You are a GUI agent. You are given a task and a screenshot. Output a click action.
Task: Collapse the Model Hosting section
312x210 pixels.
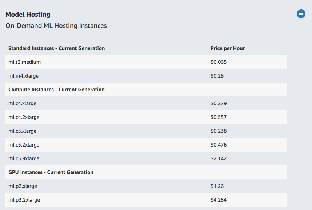[x=301, y=14]
